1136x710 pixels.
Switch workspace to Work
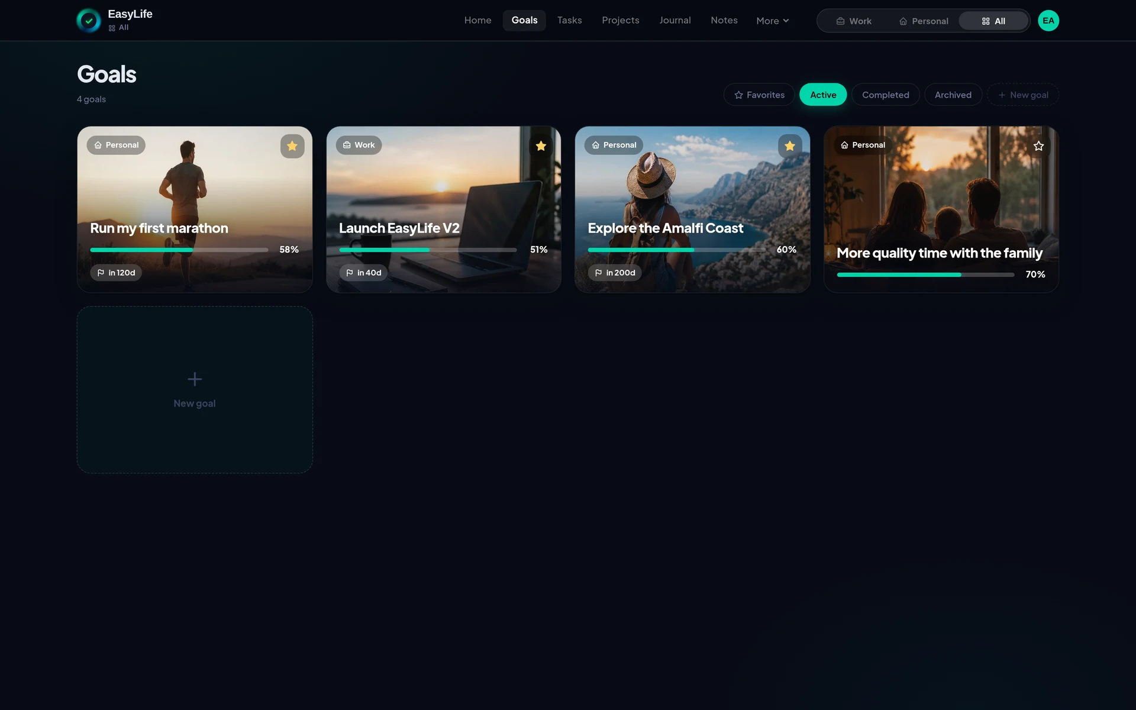tap(854, 21)
